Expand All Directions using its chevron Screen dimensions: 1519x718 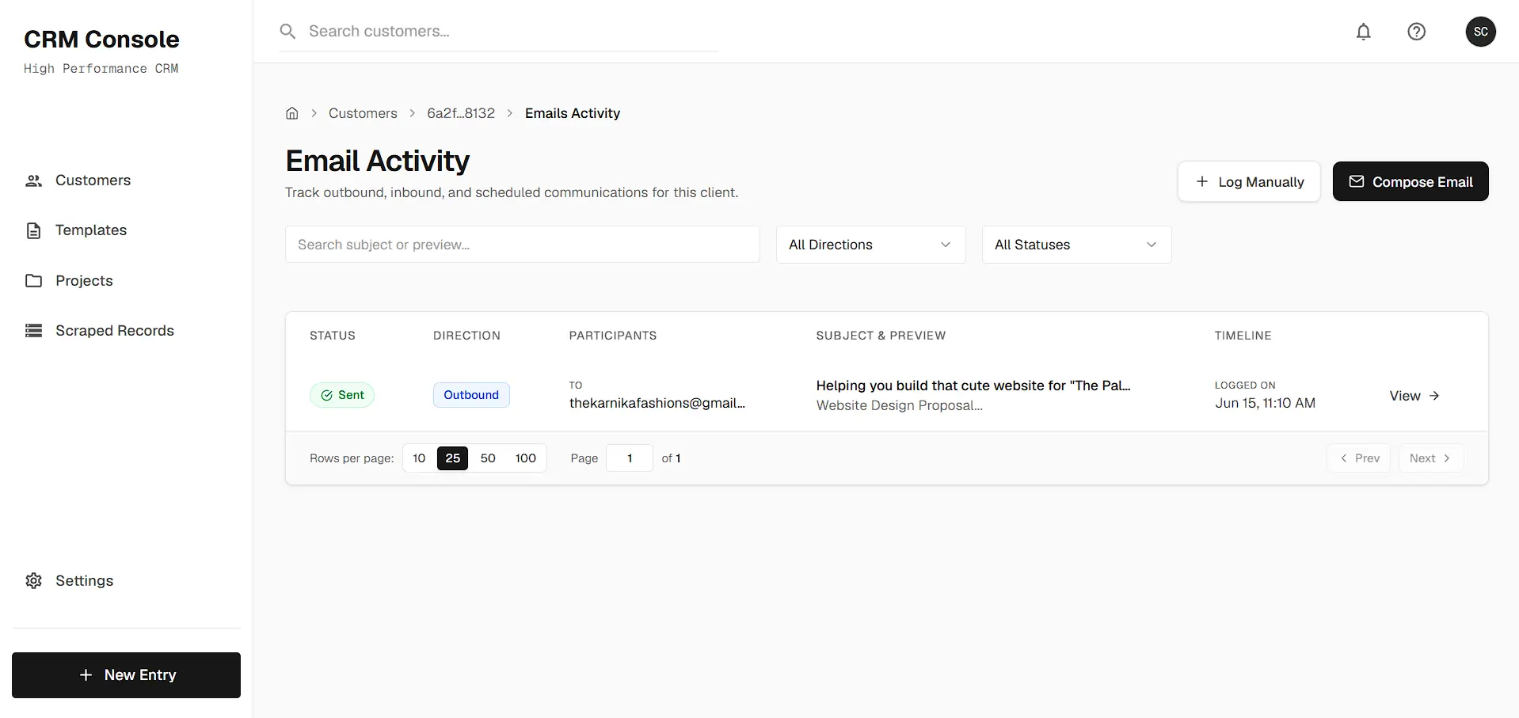point(945,245)
